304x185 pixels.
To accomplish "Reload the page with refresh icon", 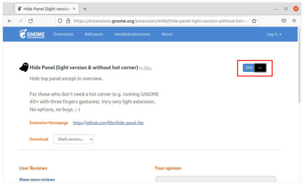I will [30, 21].
